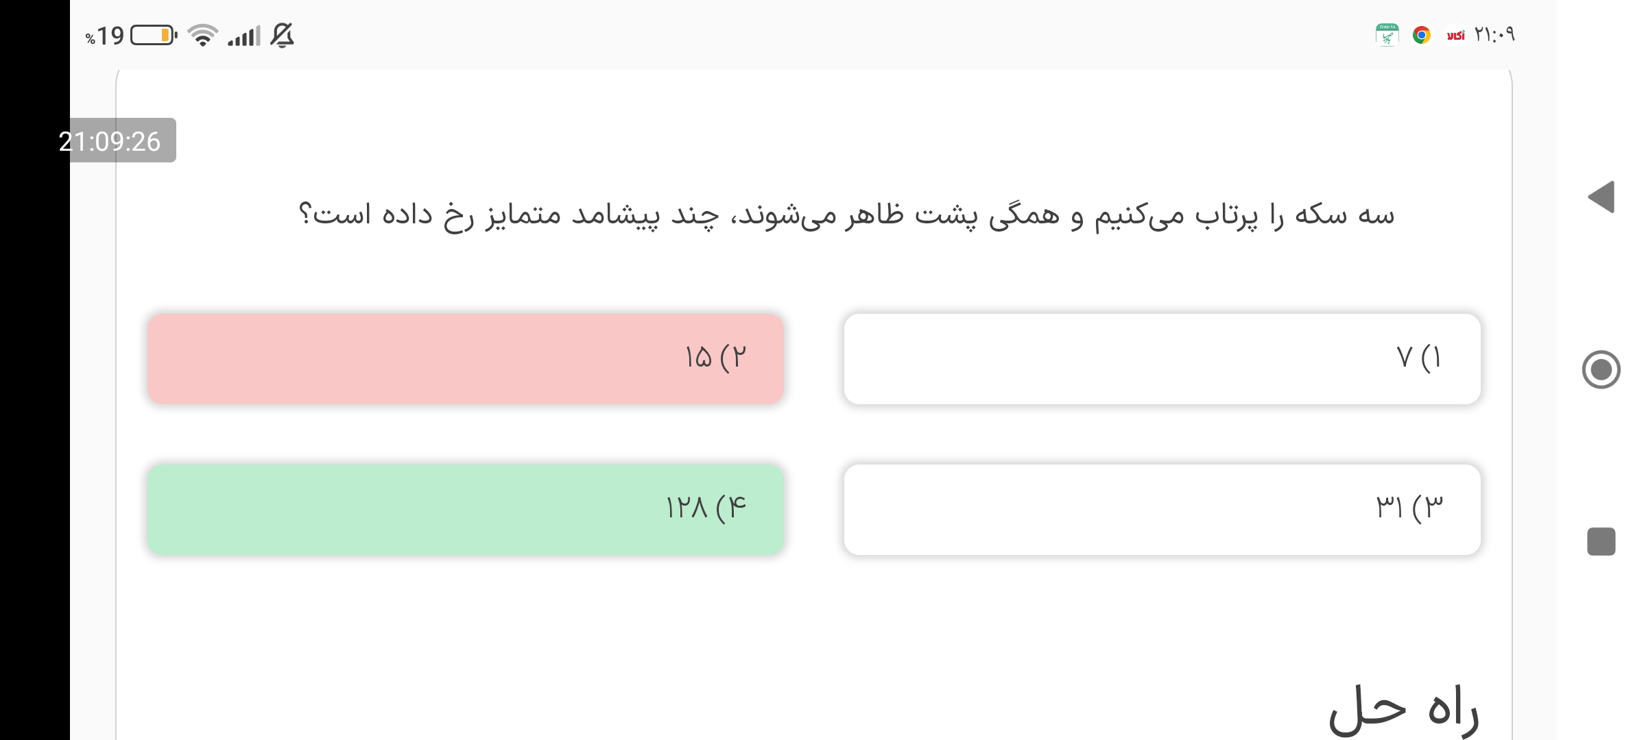Select the red answer option ۲) ۱۵
1646x740 pixels.
466,358
